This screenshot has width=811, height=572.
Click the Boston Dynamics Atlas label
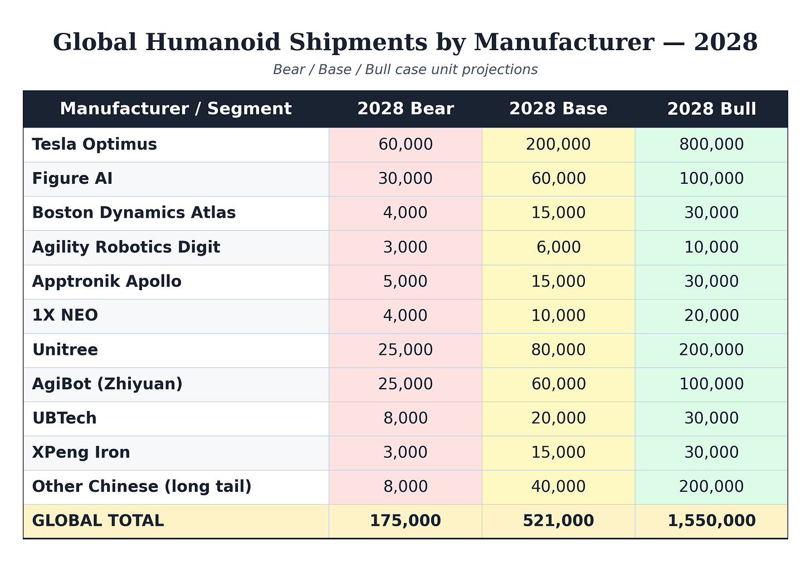pyautogui.click(x=134, y=213)
